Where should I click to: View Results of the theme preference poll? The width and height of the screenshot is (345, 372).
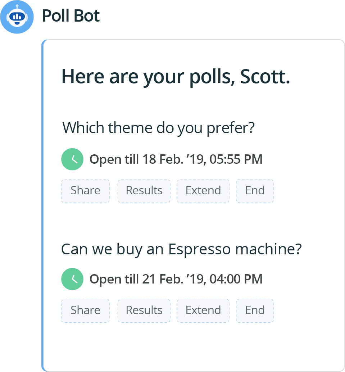(144, 191)
